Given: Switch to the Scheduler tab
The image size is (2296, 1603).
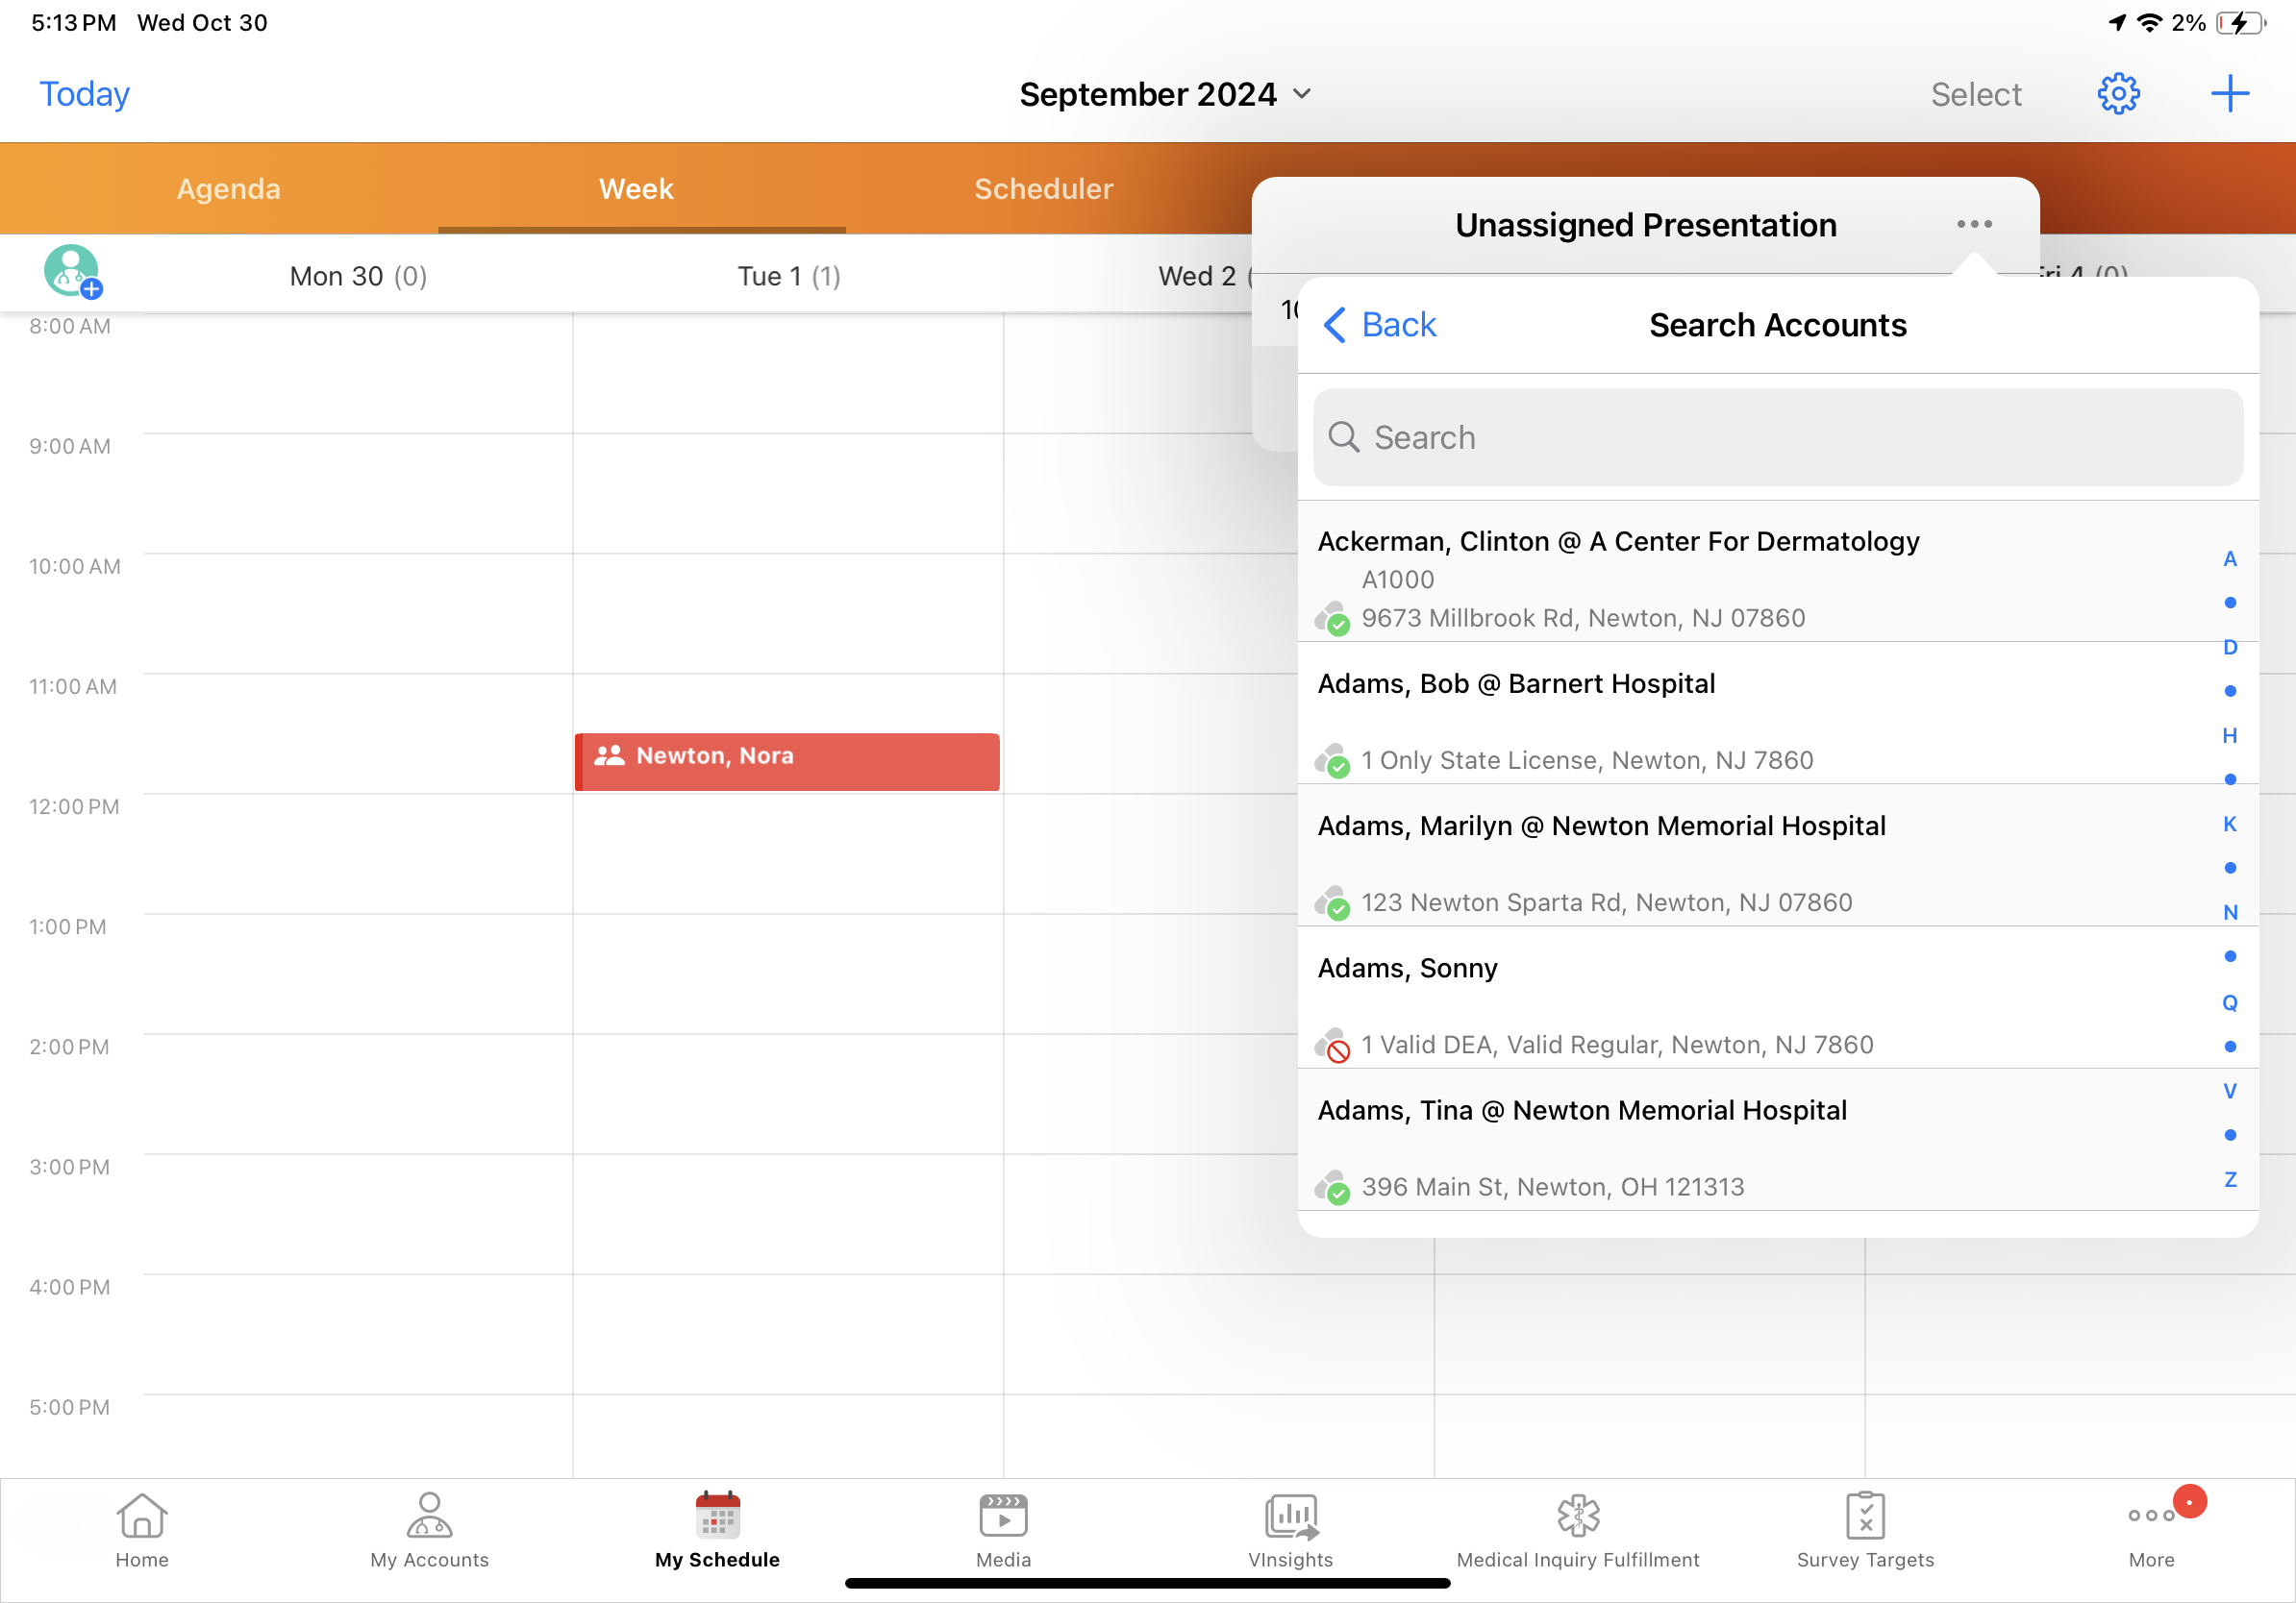Looking at the screenshot, I should click(1043, 189).
